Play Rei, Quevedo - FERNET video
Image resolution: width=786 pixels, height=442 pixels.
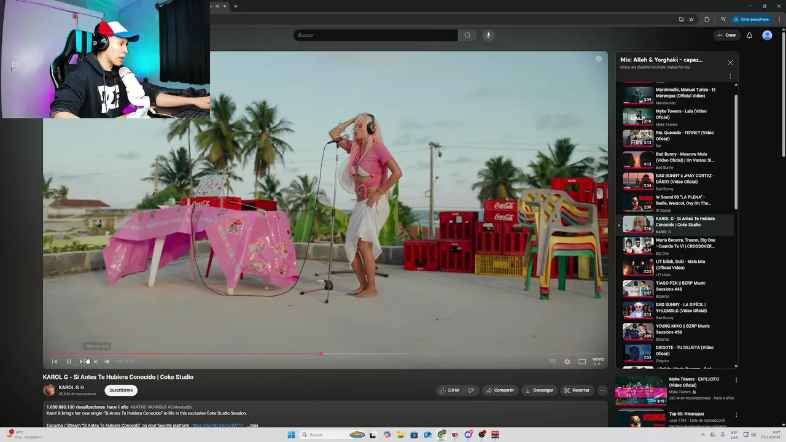coord(675,138)
